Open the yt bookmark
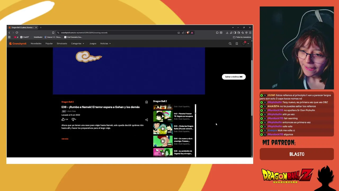Viewport: 339px width, 191px height. pyautogui.click(x=16, y=37)
